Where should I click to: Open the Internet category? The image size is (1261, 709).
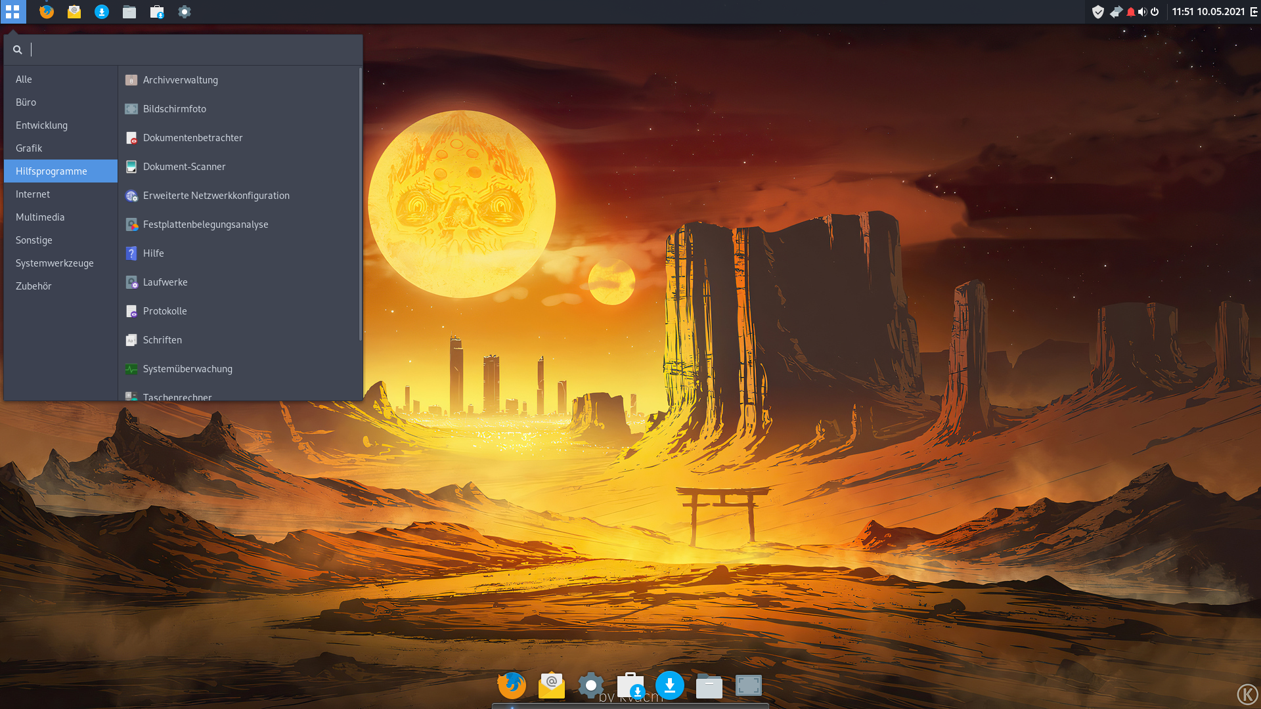[x=33, y=194]
